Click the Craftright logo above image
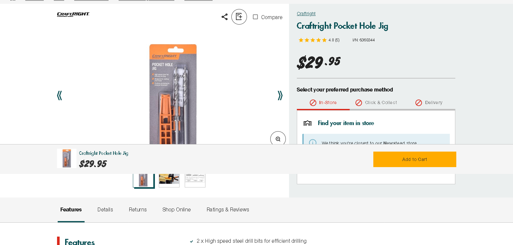This screenshot has width=513, height=245. pyautogui.click(x=73, y=14)
